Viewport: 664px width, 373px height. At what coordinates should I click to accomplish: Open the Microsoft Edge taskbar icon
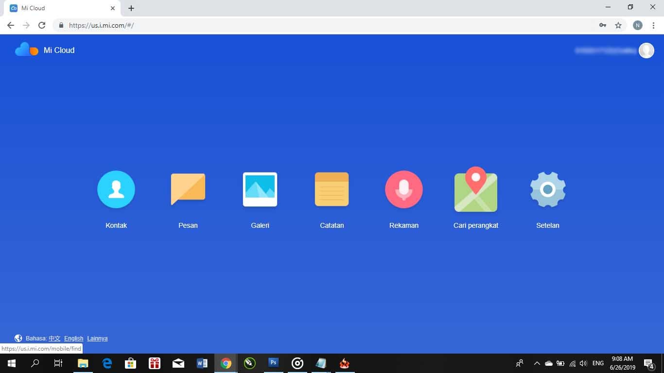point(107,363)
